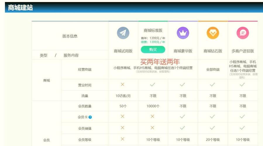Choose the 多商户进驻版 plan label

(243, 51)
